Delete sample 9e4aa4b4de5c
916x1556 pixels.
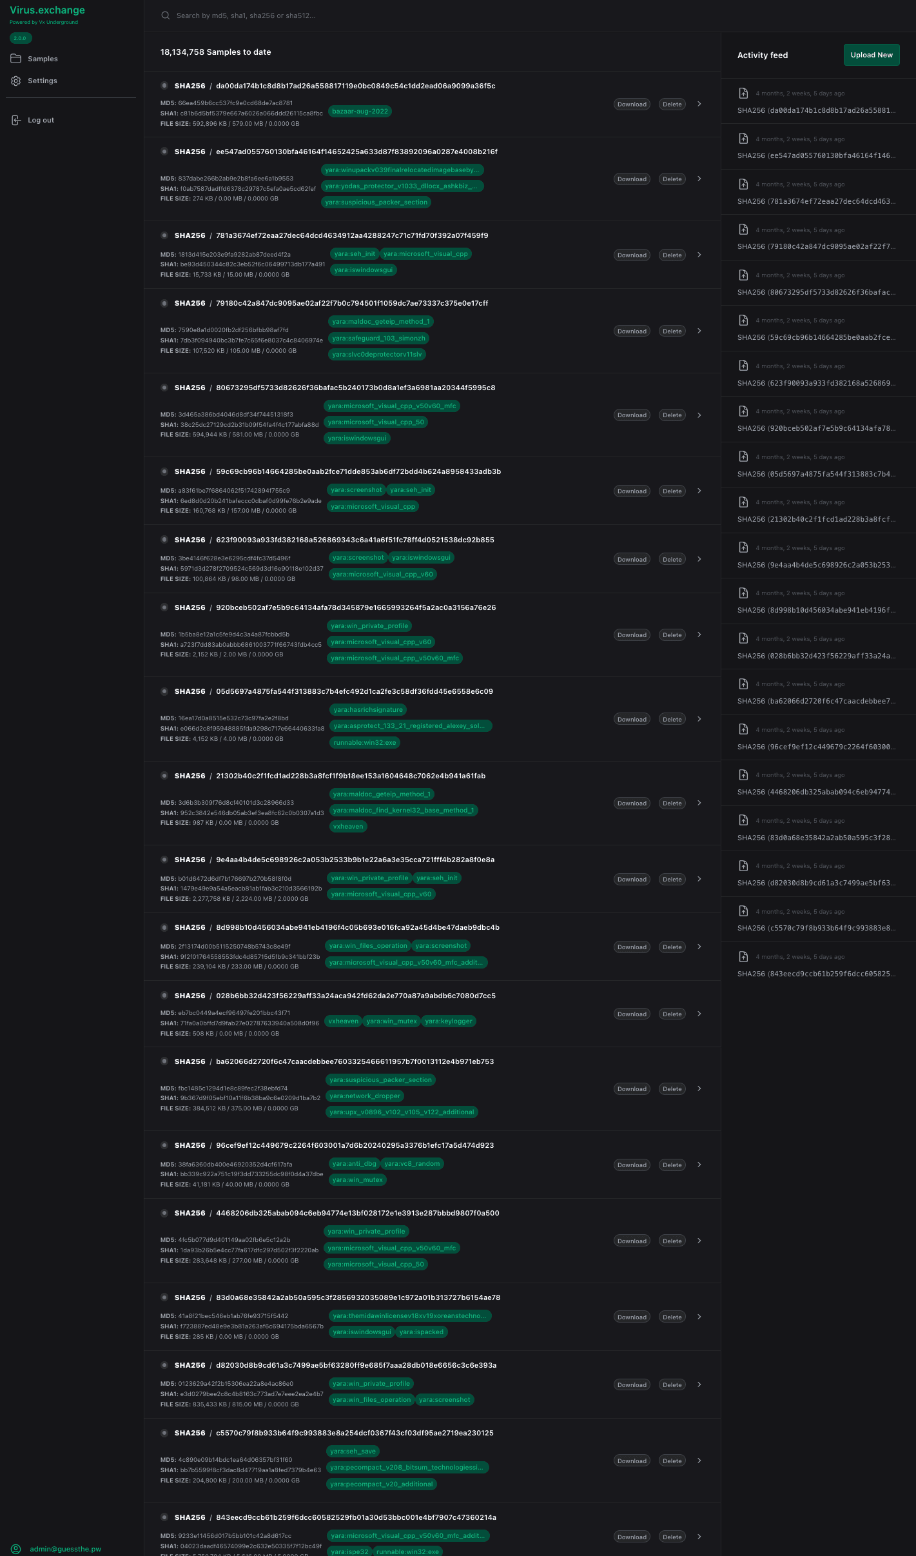672,880
